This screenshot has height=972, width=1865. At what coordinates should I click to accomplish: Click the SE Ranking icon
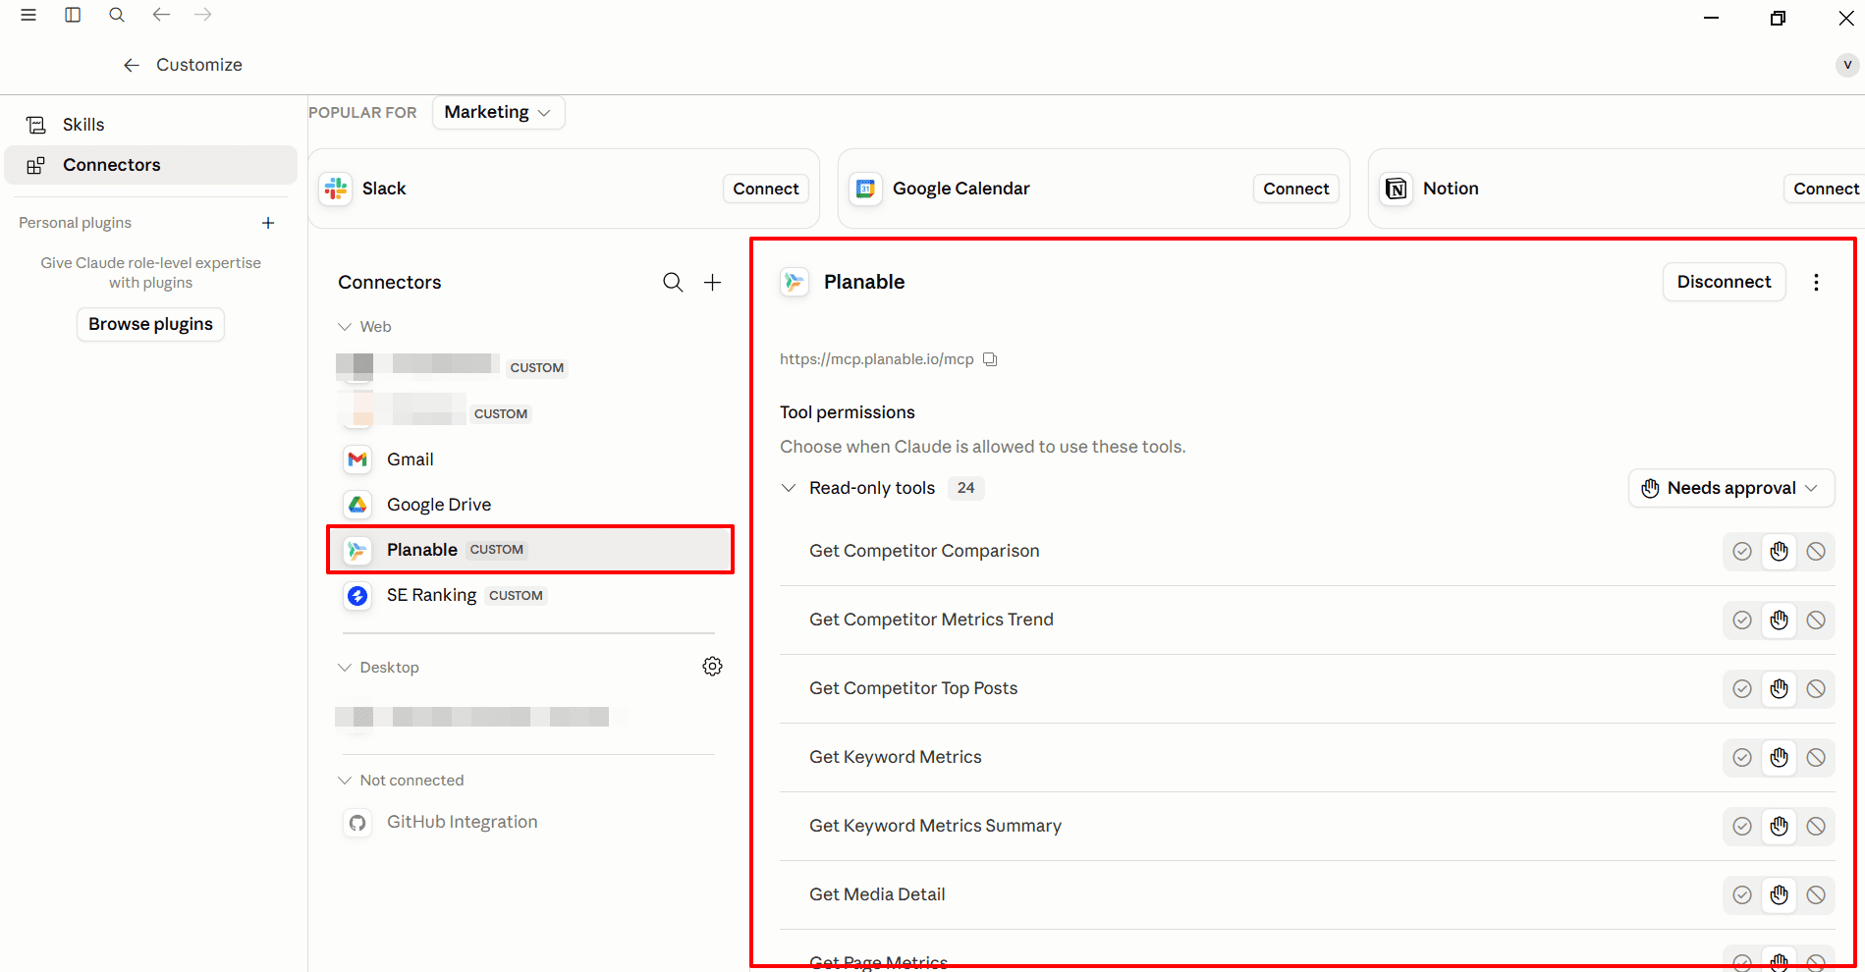[357, 595]
